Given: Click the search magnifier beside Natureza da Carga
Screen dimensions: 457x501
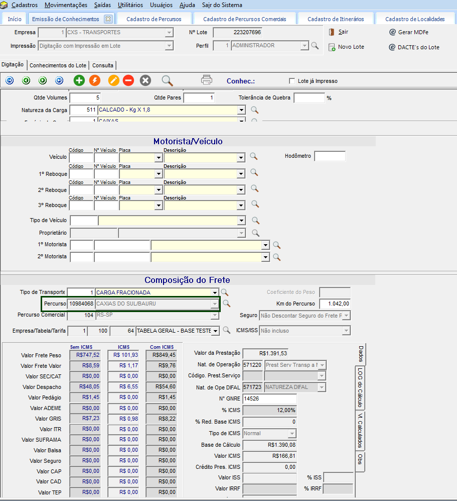Looking at the screenshot, I should click(254, 110).
